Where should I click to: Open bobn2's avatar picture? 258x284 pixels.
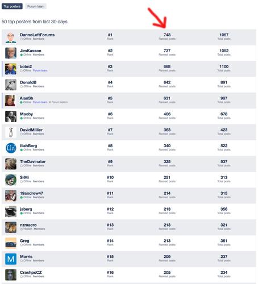(x=11, y=69)
